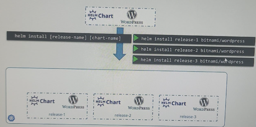Click the 'Chart' word in the release-2 box
The width and height of the screenshot is (256, 127).
113,102
